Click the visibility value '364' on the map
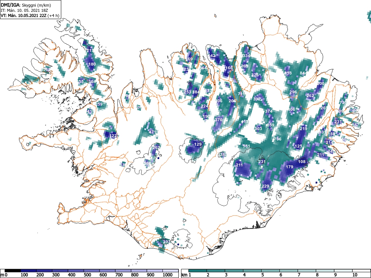 tap(92, 82)
